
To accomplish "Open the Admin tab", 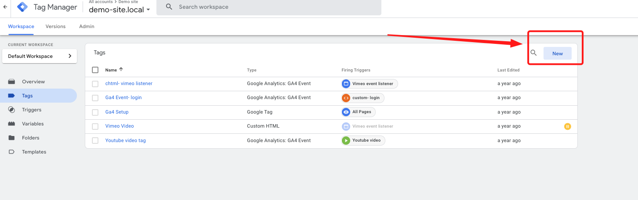I will [x=87, y=26].
